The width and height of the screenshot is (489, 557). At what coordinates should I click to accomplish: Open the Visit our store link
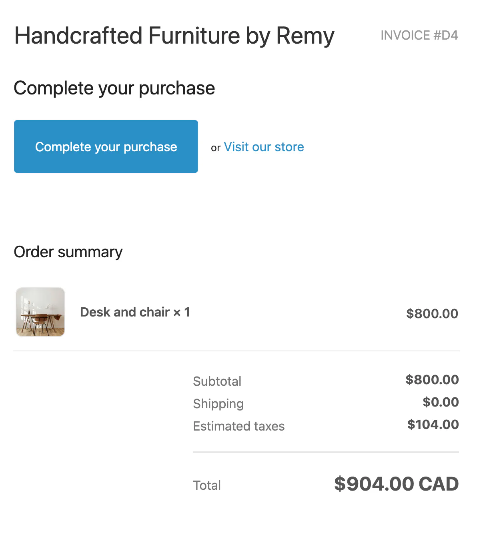[x=264, y=147]
